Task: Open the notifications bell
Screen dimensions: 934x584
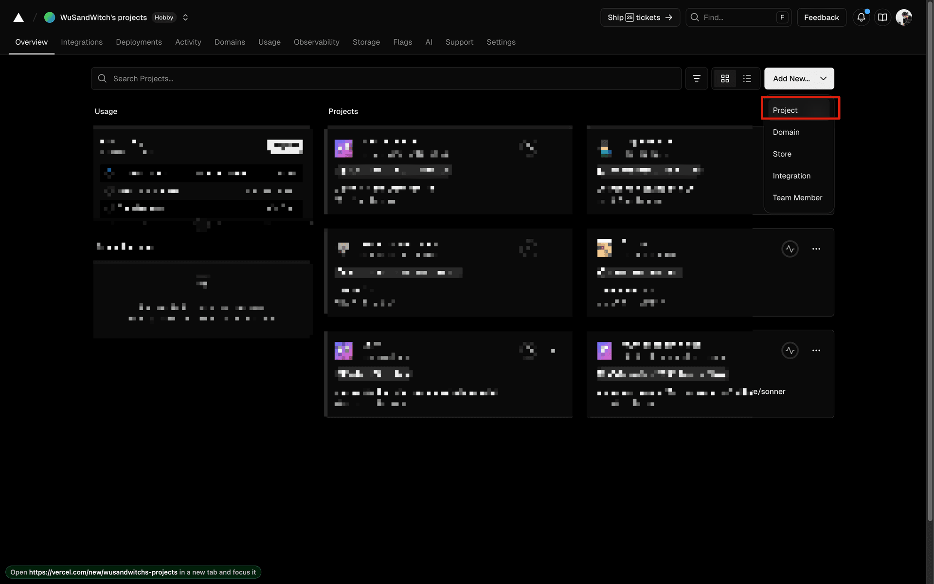Action: pyautogui.click(x=861, y=18)
